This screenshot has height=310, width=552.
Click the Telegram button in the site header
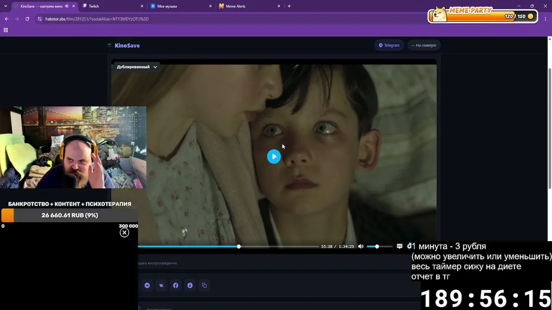(x=389, y=45)
